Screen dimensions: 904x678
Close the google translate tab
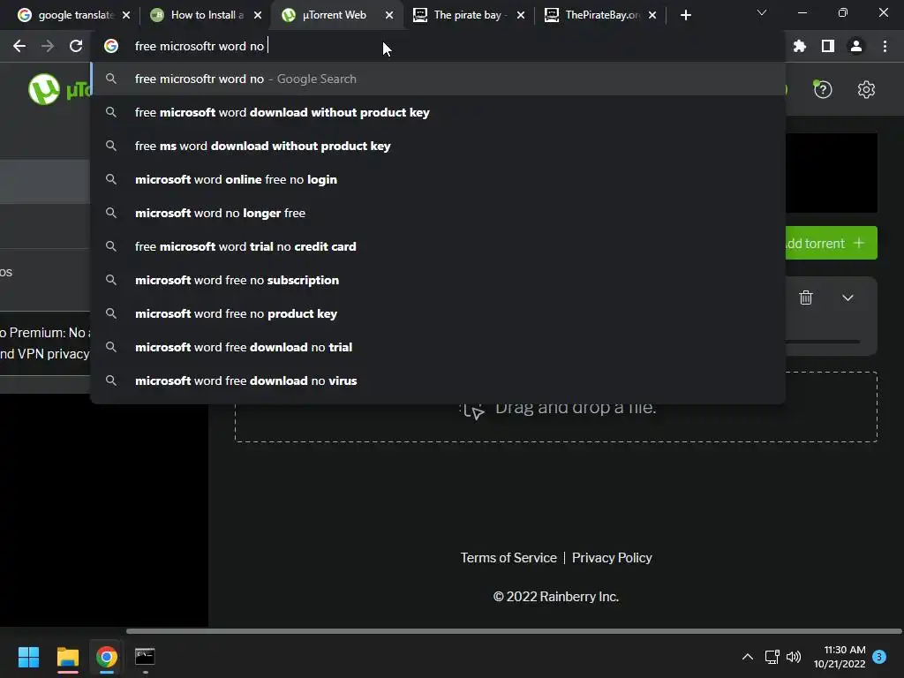[x=126, y=15]
